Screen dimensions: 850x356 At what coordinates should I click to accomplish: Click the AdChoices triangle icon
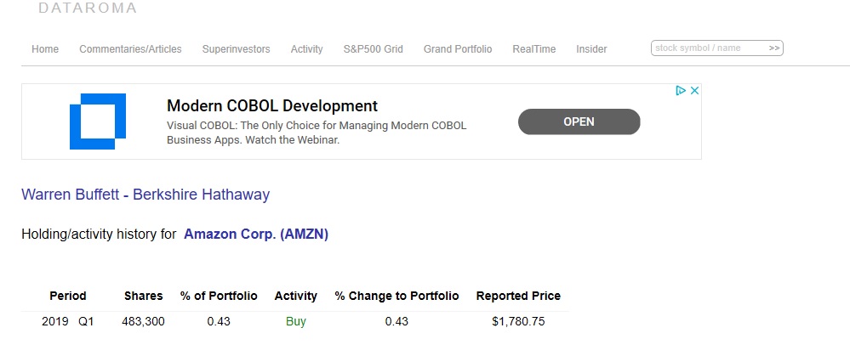pyautogui.click(x=681, y=91)
